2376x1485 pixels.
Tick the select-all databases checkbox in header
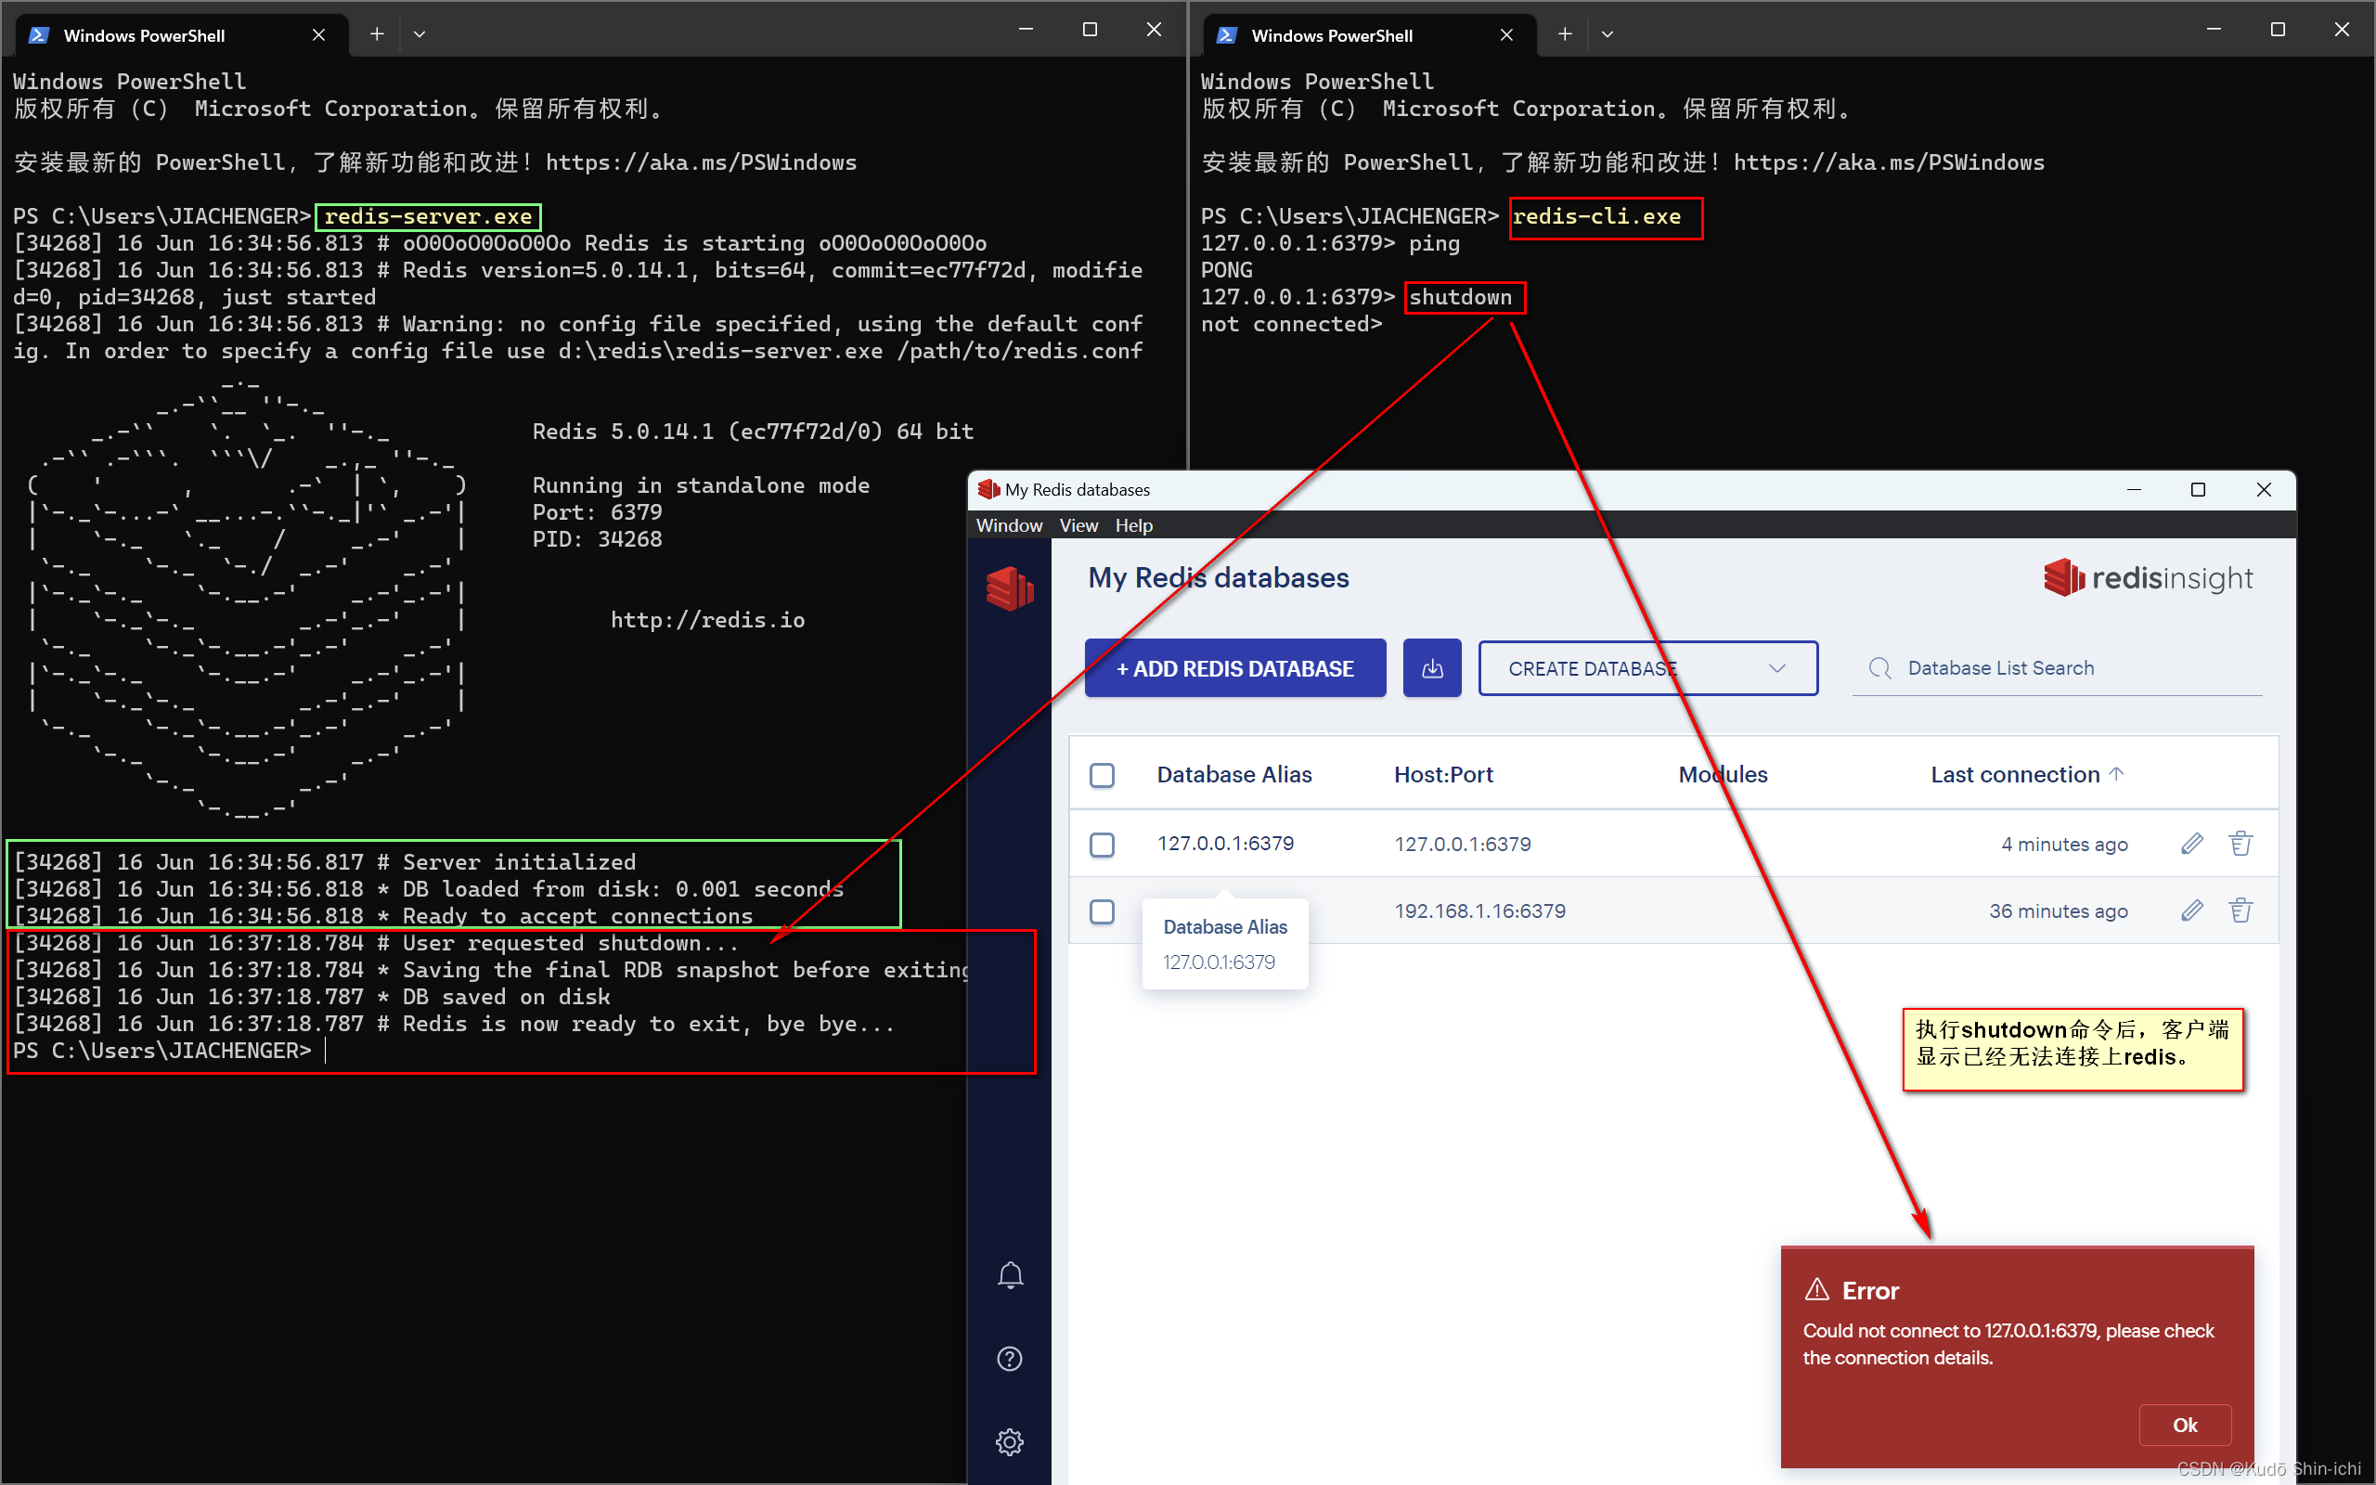(1102, 775)
